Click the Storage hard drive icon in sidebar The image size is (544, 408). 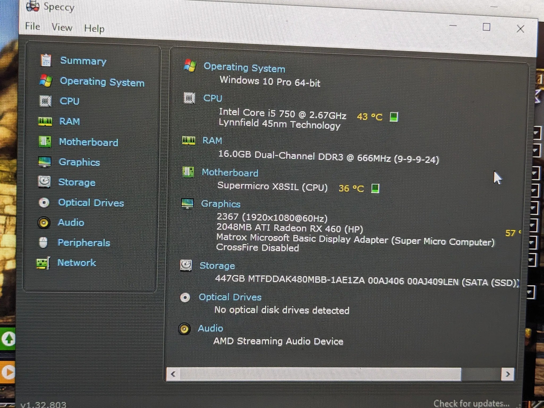[x=44, y=182]
